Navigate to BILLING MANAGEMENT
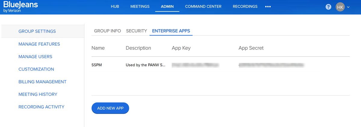 coord(42,82)
